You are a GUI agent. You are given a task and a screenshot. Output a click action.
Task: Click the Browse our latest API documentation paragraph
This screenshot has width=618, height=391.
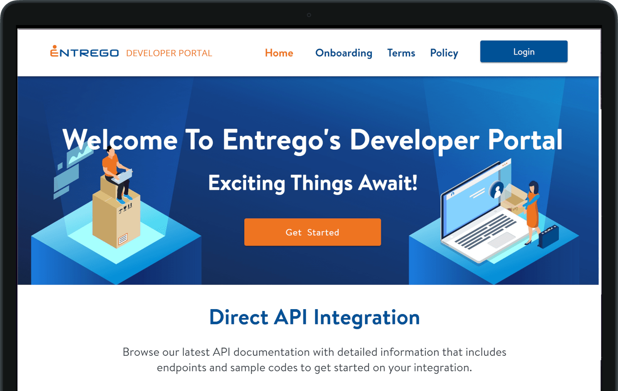point(315,360)
